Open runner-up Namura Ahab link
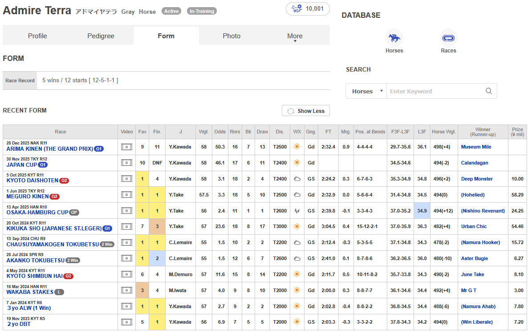This screenshot has height=333, width=532. click(x=478, y=306)
